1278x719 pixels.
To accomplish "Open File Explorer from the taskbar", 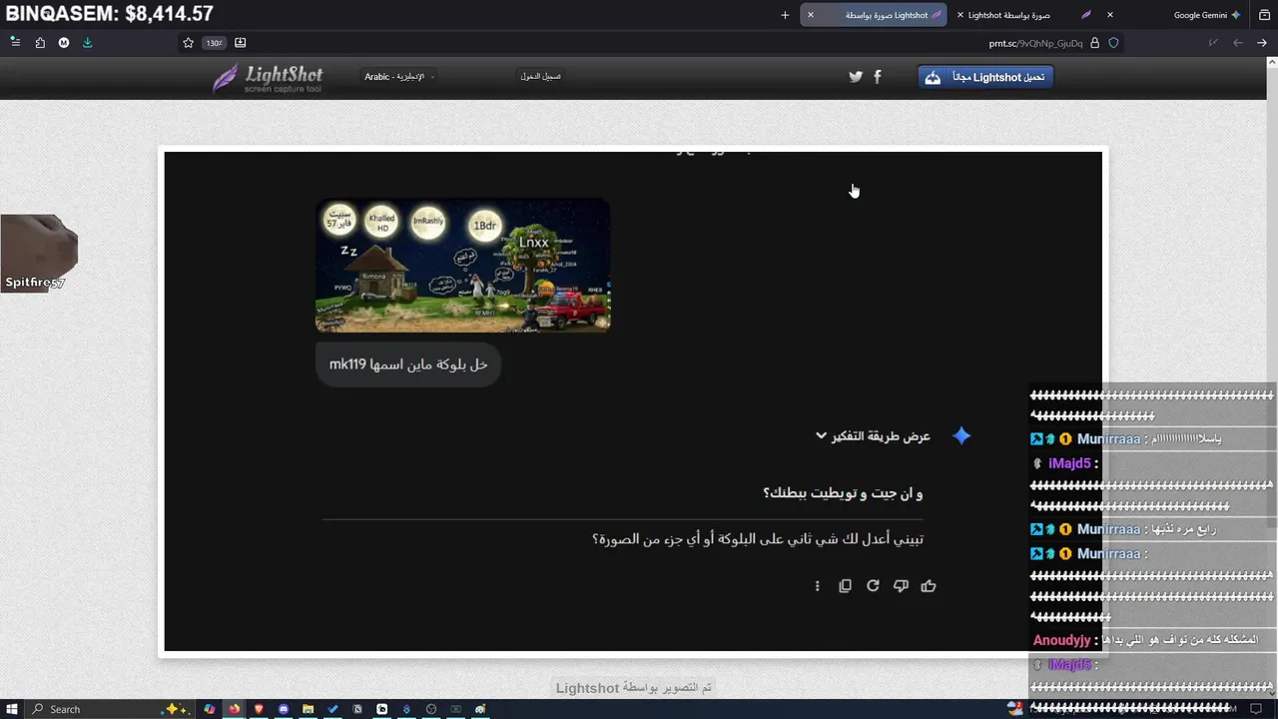I will click(x=308, y=709).
